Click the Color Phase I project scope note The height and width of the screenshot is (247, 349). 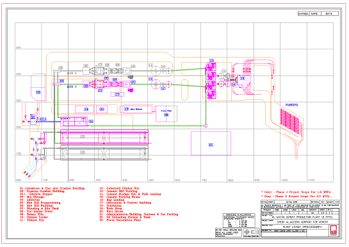coord(297,192)
